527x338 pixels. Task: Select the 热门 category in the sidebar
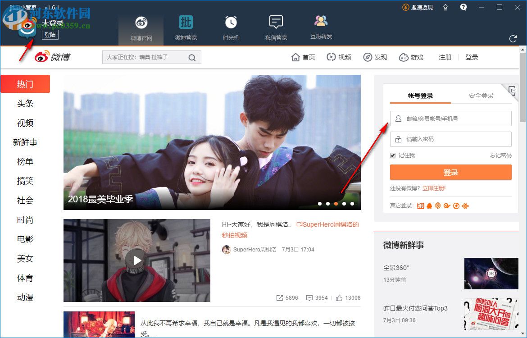coord(25,84)
